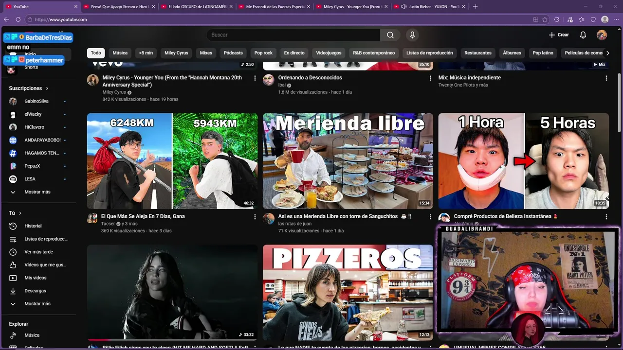The height and width of the screenshot is (350, 623).
Task: Open new browser tab plus button
Action: (475, 6)
